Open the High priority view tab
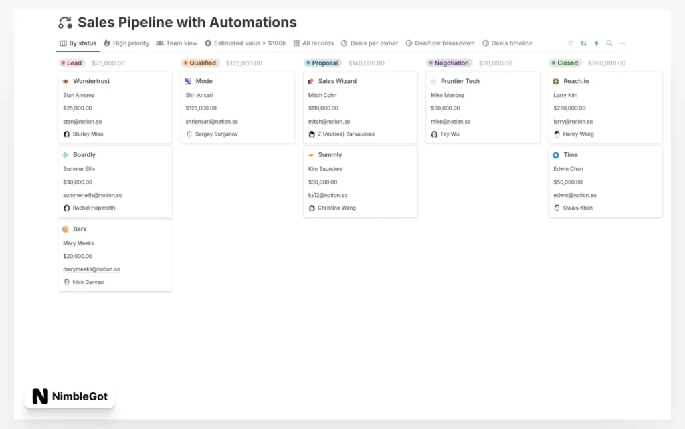 pos(126,43)
